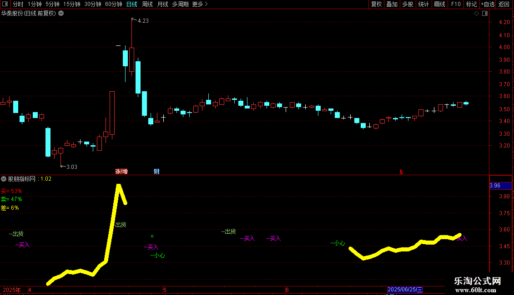Click the 2025/06/25/三 date label
This screenshot has width=514, height=295.
tap(405, 290)
